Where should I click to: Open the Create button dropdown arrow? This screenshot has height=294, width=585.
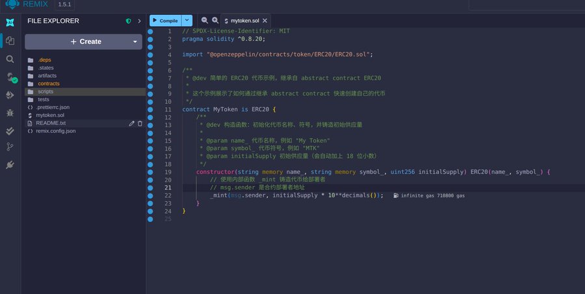(135, 42)
